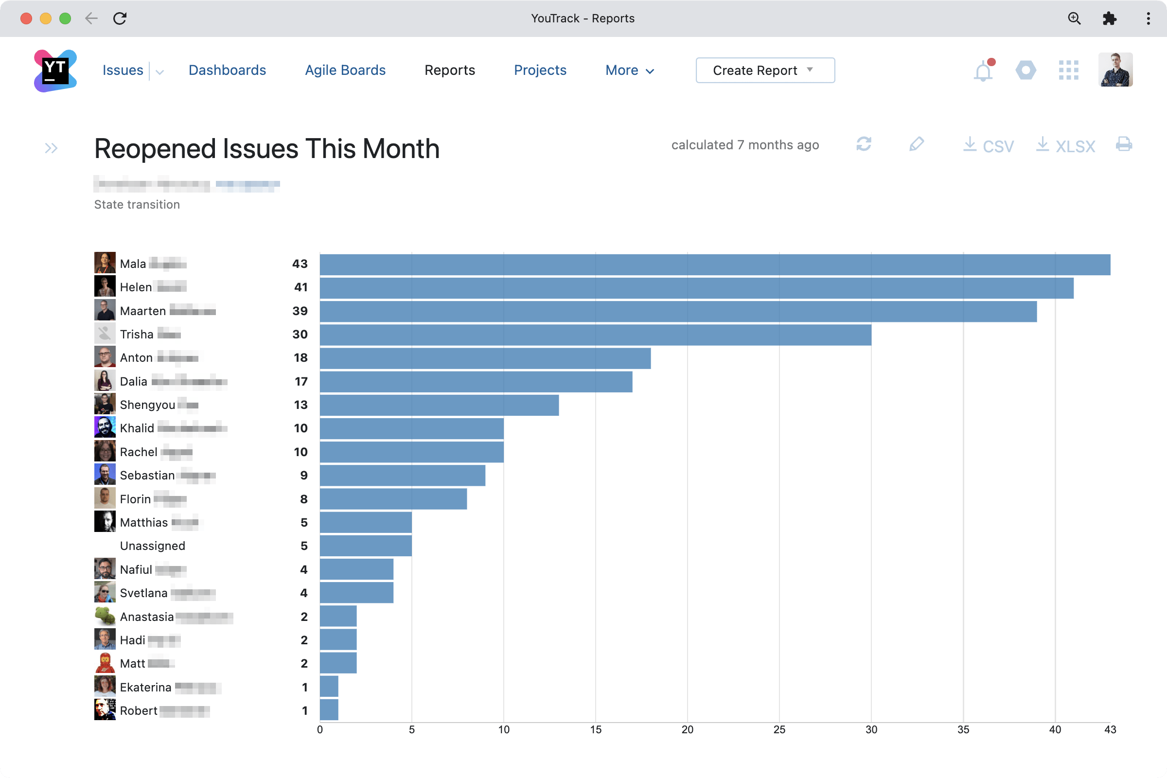Recalculate the report with refresh icon
This screenshot has width=1167, height=778.
pyautogui.click(x=864, y=144)
